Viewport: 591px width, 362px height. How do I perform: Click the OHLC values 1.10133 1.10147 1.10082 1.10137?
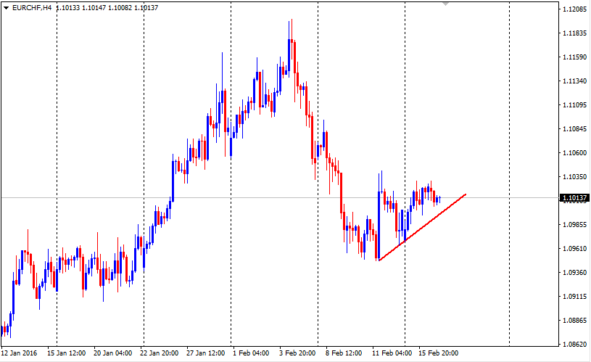pyautogui.click(x=107, y=8)
